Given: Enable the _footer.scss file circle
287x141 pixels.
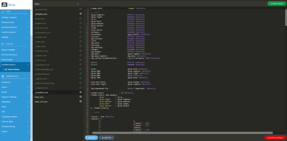Looking at the screenshot, I should [x=81, y=46].
